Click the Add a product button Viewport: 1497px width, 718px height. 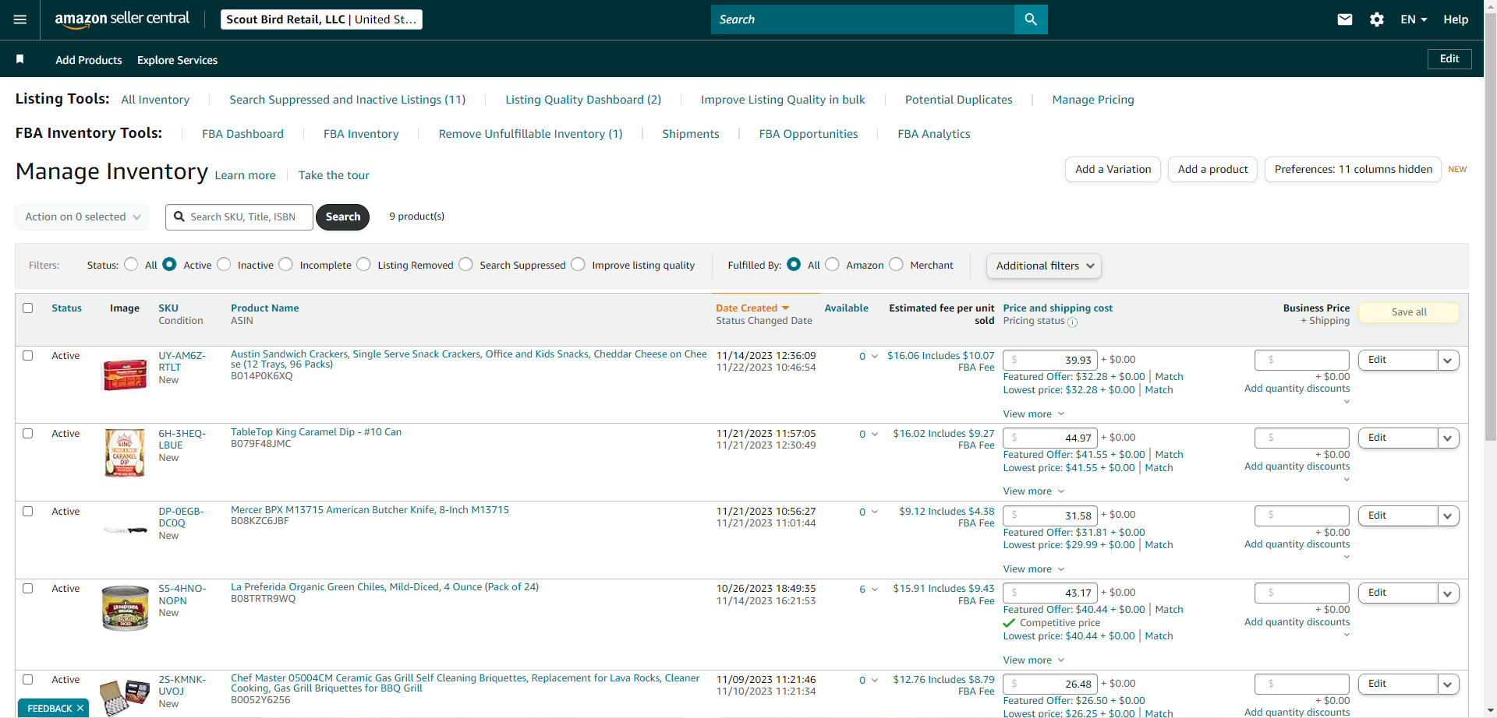[1212, 169]
